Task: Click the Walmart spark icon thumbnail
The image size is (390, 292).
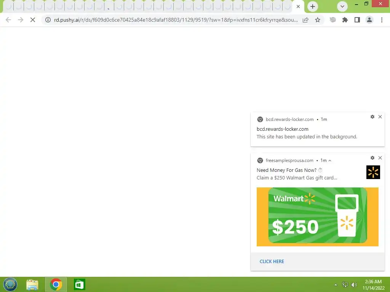Action: click(373, 172)
